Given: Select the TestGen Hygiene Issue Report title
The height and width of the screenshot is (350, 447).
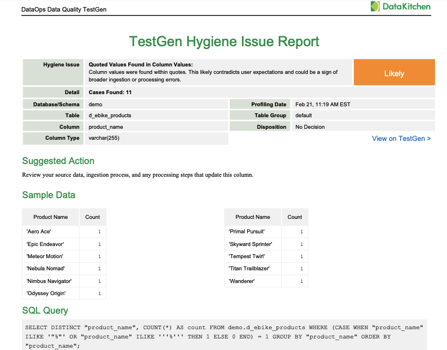Looking at the screenshot, I should [x=224, y=42].
